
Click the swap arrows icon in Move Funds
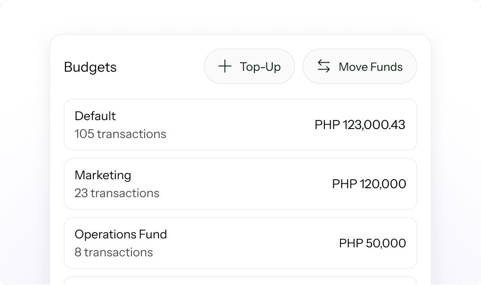(324, 66)
